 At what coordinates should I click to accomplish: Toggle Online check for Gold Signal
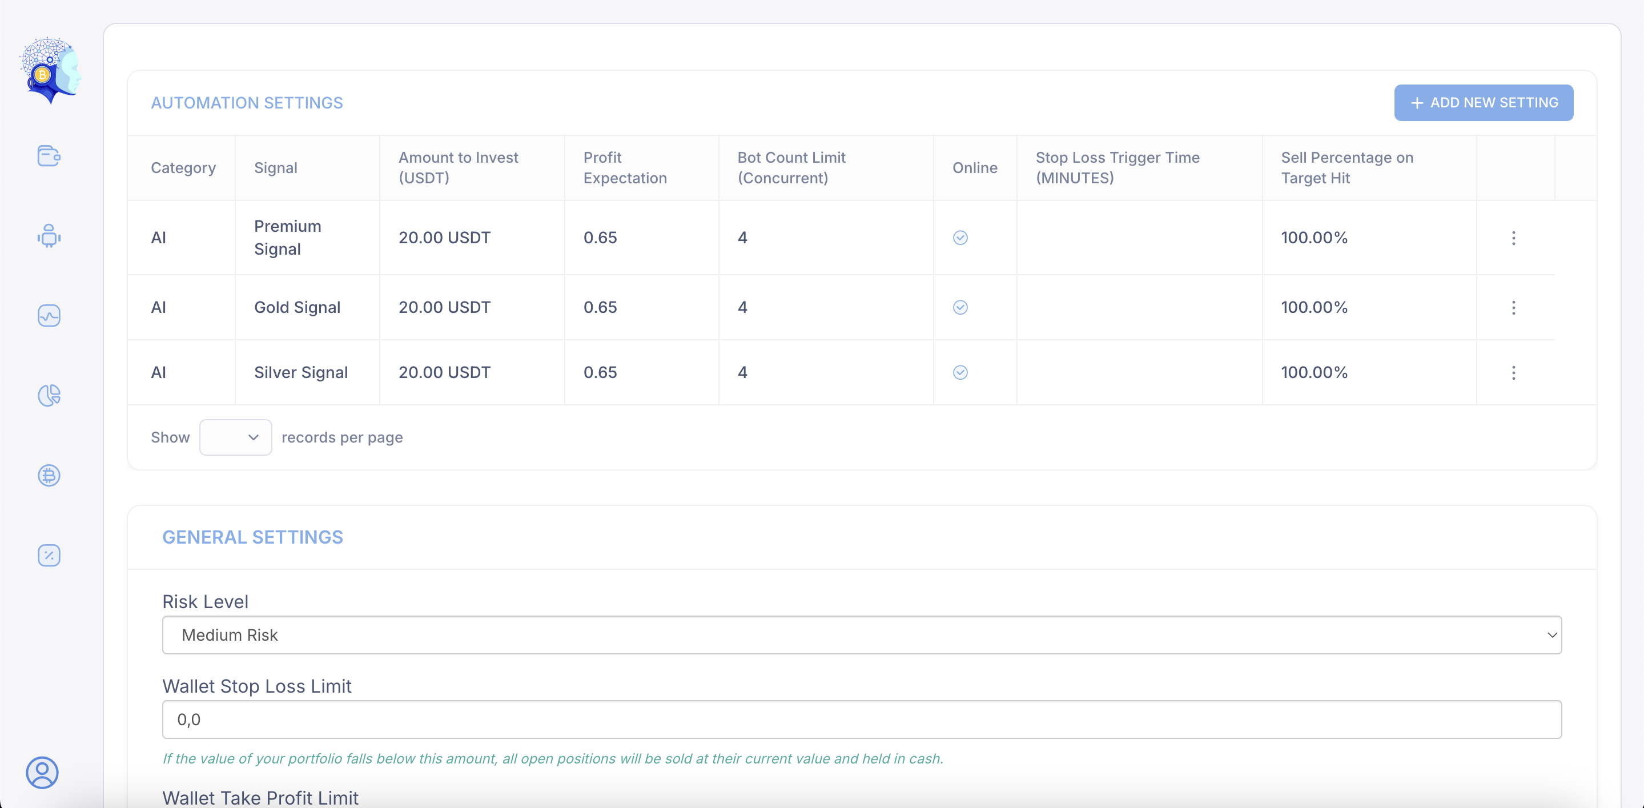pyautogui.click(x=960, y=308)
